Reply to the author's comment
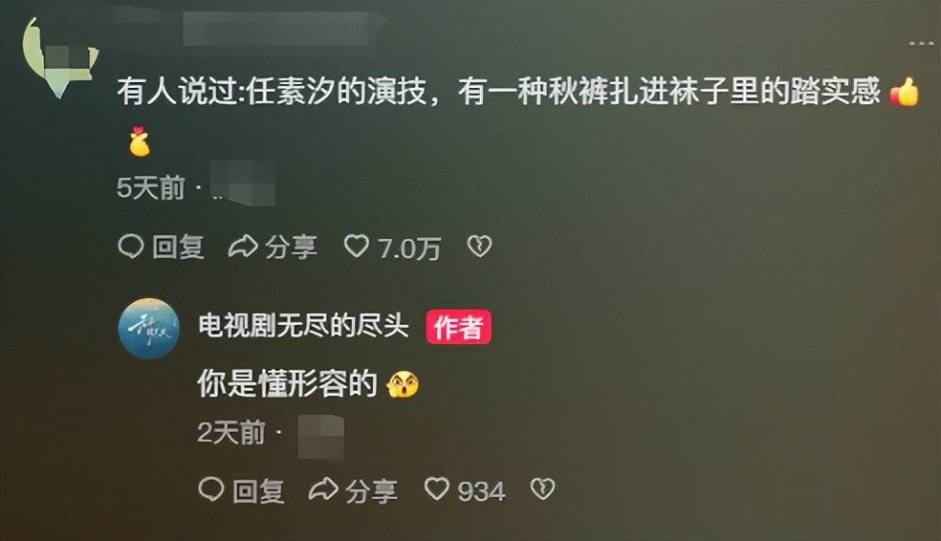This screenshot has width=941, height=541. tap(241, 490)
